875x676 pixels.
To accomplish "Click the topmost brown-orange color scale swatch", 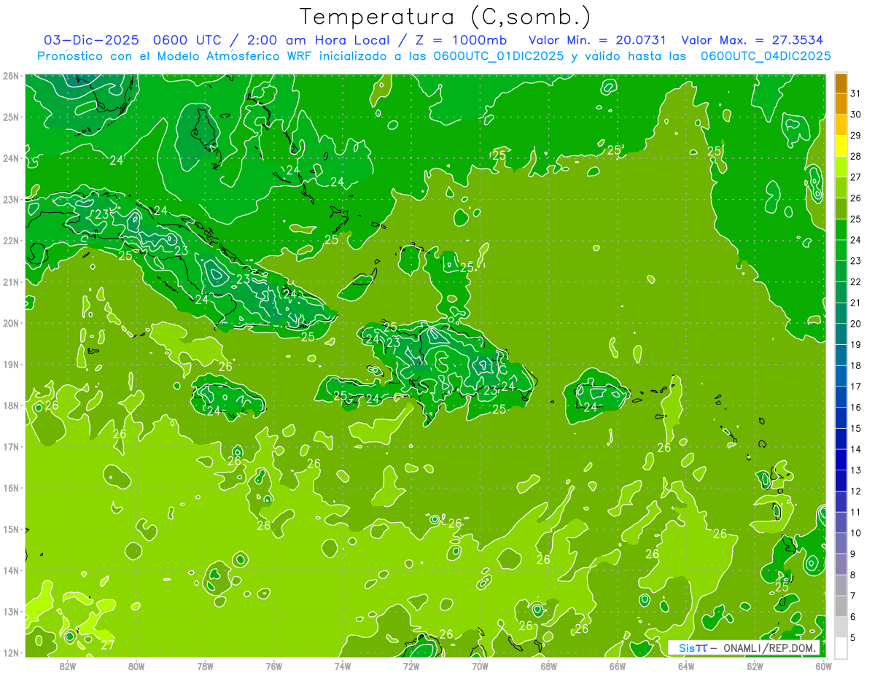I will pos(841,83).
